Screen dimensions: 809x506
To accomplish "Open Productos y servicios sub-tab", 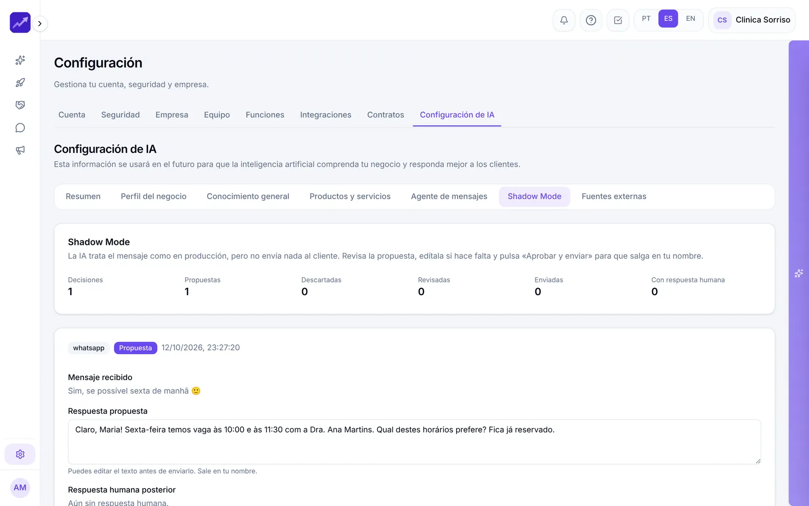I will [x=350, y=196].
